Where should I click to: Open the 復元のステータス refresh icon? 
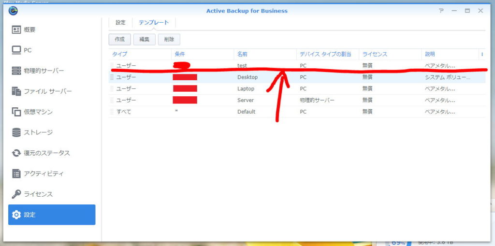point(16,153)
